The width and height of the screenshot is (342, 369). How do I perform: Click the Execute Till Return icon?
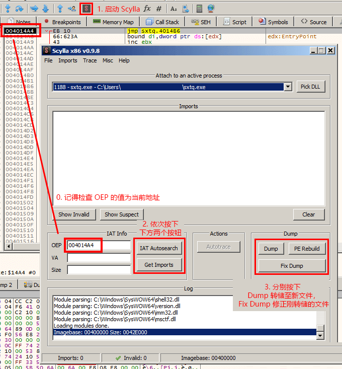[x=60, y=9]
